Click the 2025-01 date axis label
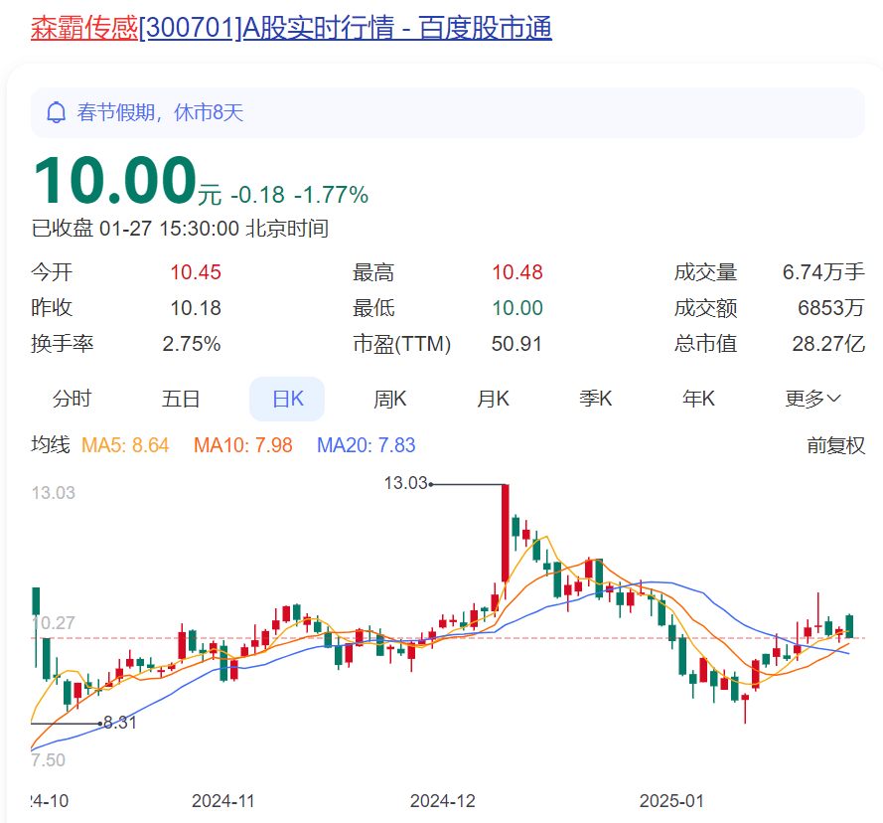883x823 pixels. [671, 801]
